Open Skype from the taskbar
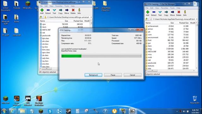The height and width of the screenshot is (114, 202). click(x=50, y=111)
